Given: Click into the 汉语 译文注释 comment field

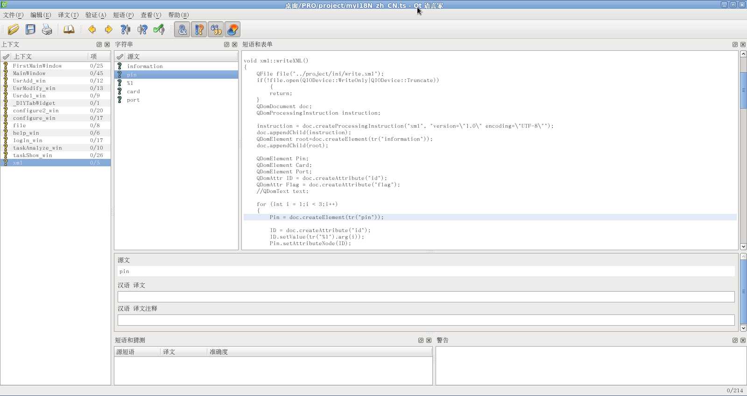Looking at the screenshot, I should tap(426, 320).
